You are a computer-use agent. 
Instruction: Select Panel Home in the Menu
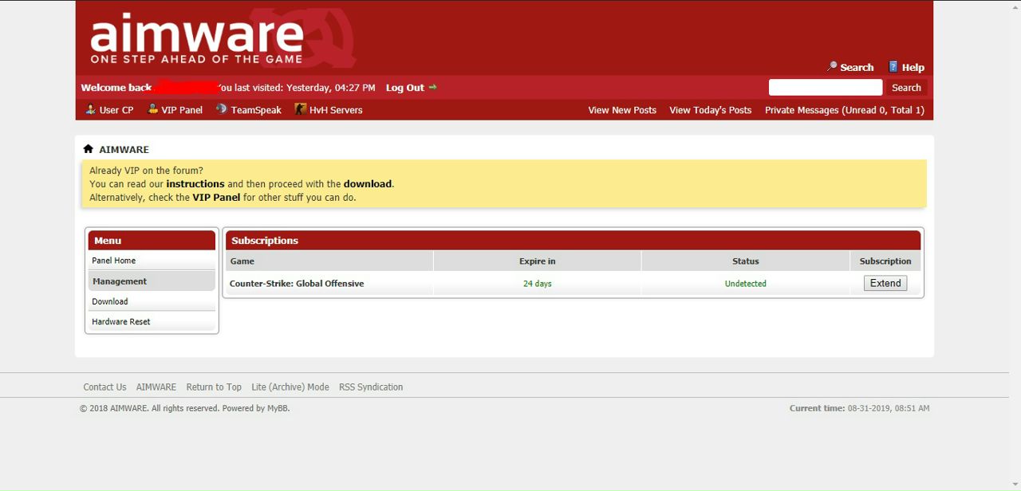click(x=114, y=261)
